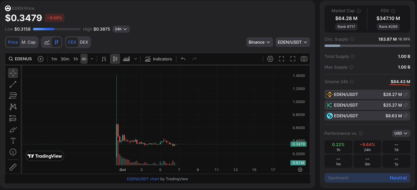
Task: Select the 4h chart interval
Action: (x=84, y=59)
